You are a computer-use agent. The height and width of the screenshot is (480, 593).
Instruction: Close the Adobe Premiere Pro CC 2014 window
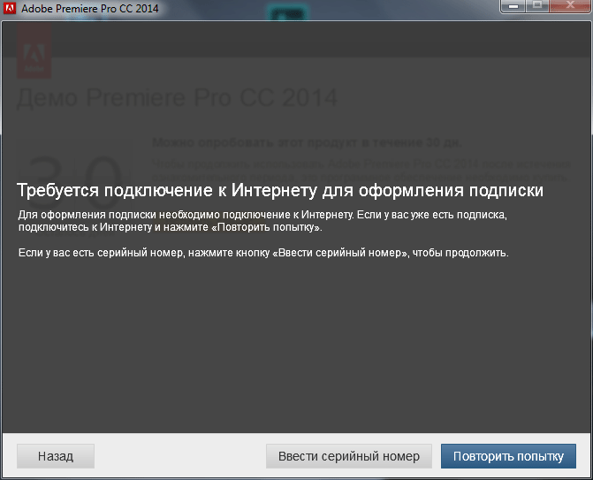click(x=570, y=6)
